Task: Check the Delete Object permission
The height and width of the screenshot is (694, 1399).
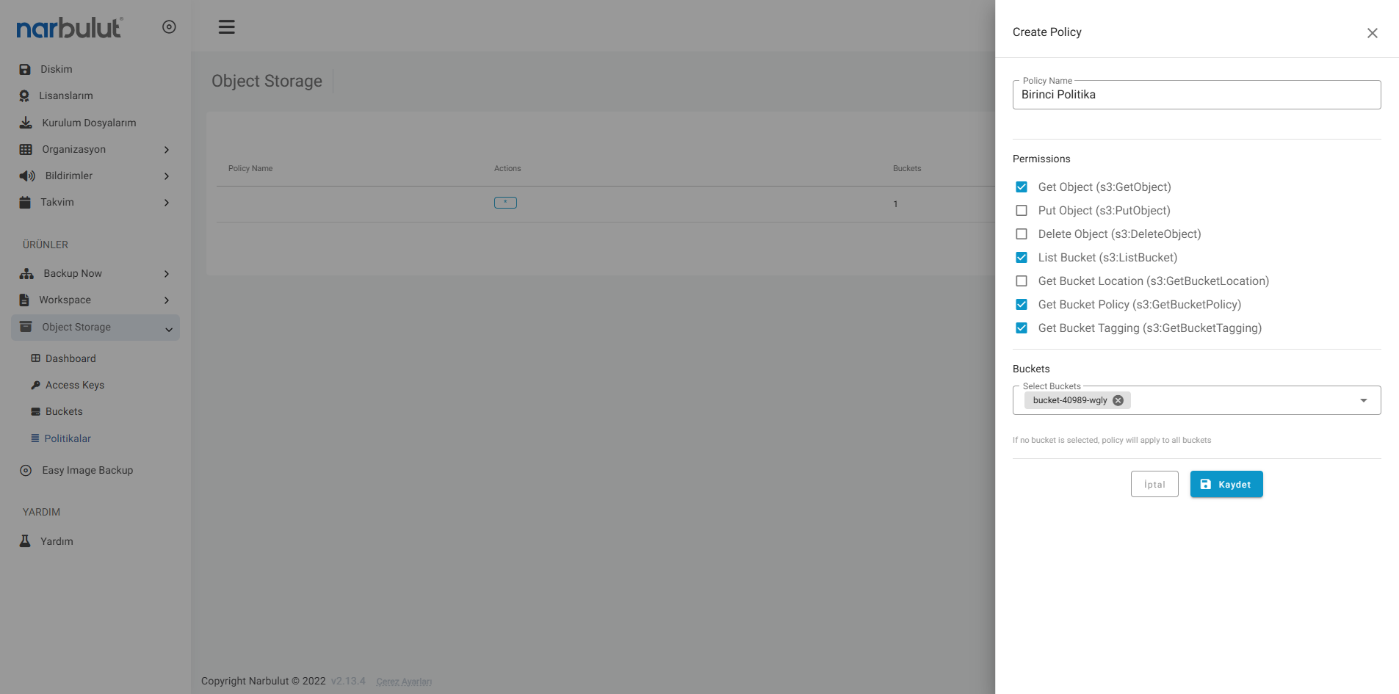Action: pos(1022,234)
